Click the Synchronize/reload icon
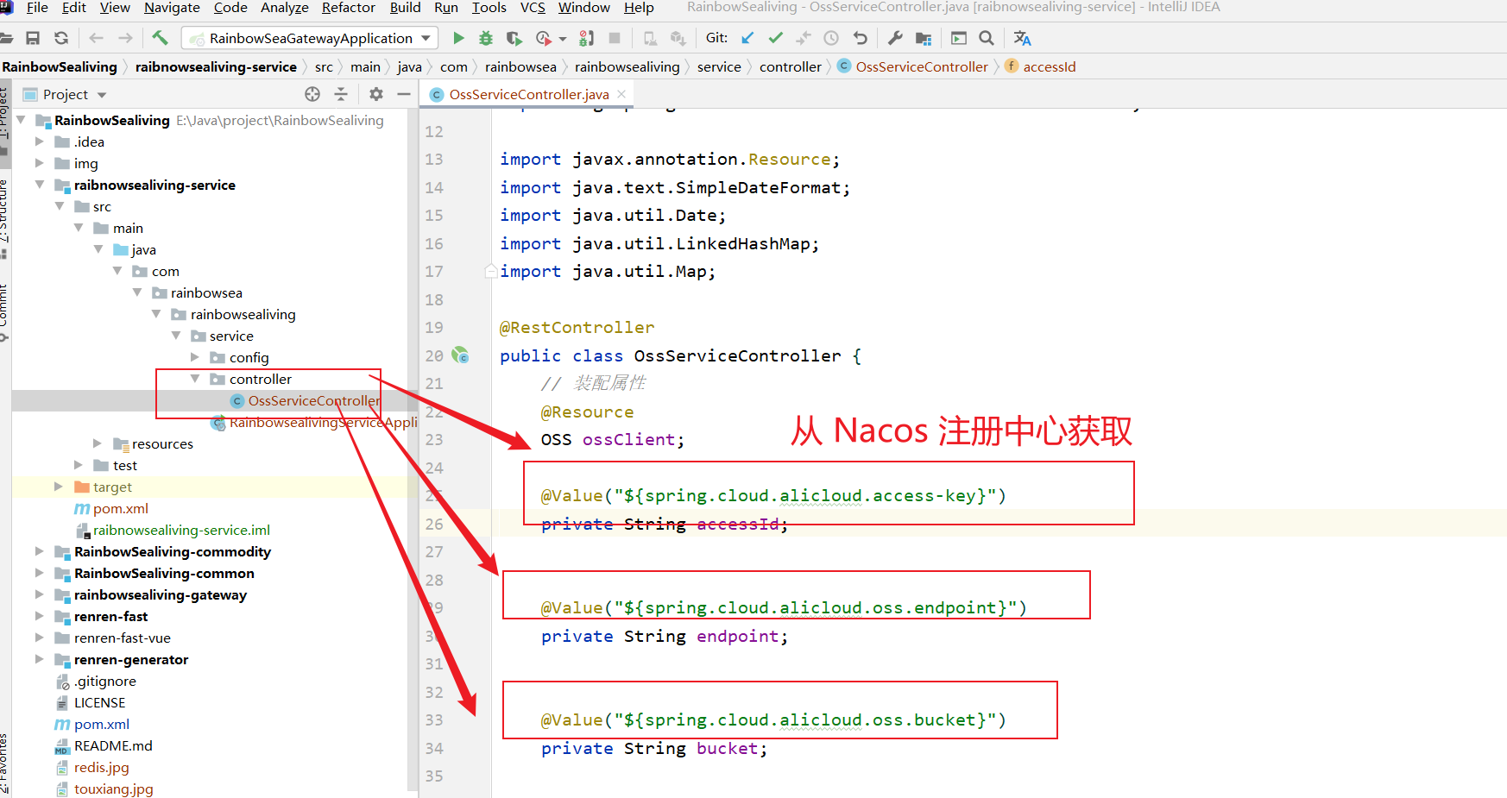1507x798 pixels. tap(61, 38)
